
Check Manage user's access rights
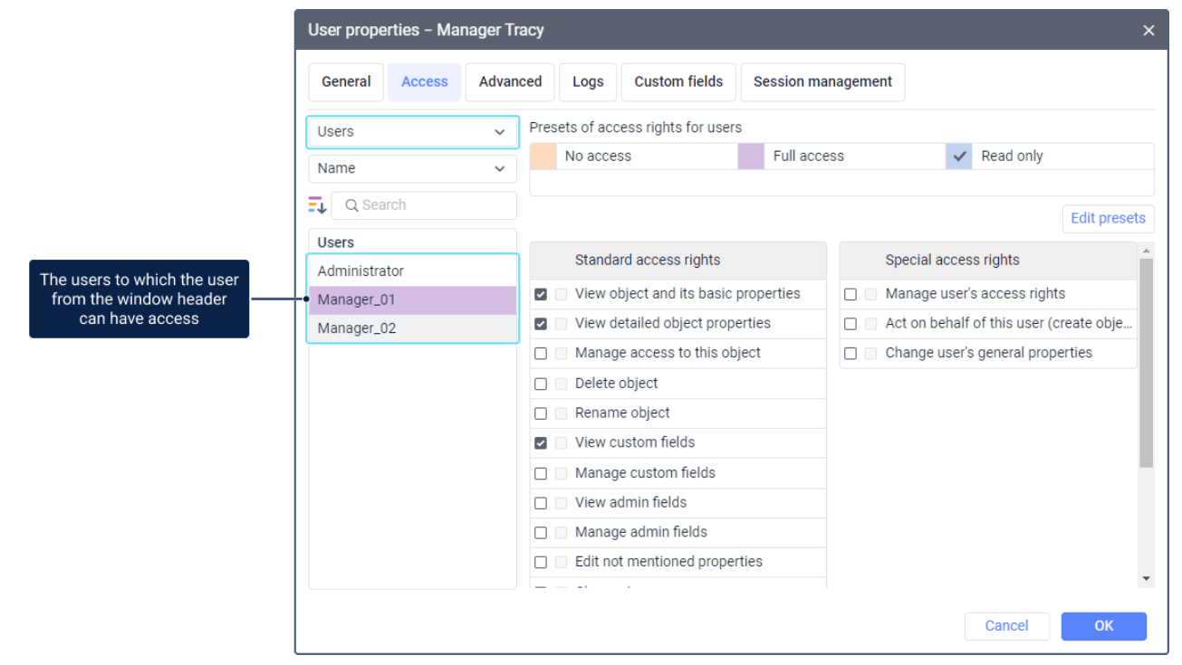[x=850, y=294]
